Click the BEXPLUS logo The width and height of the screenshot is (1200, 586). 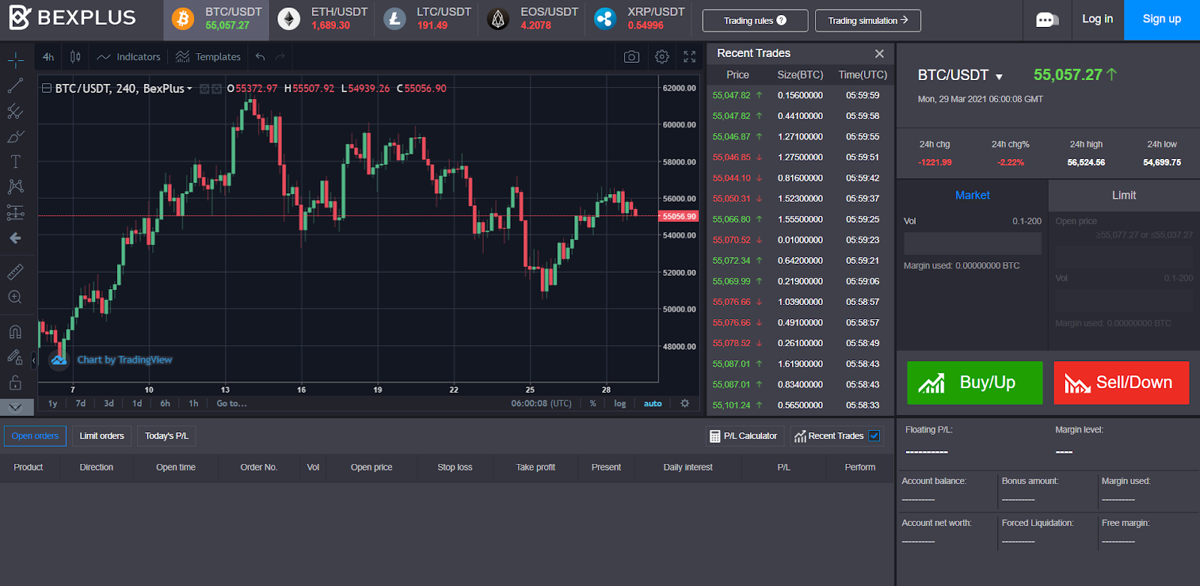click(72, 18)
